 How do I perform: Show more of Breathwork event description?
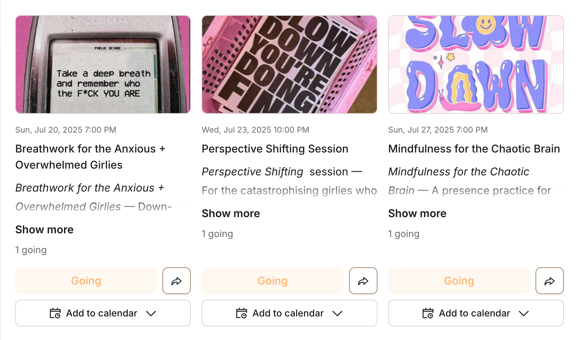[x=44, y=230]
